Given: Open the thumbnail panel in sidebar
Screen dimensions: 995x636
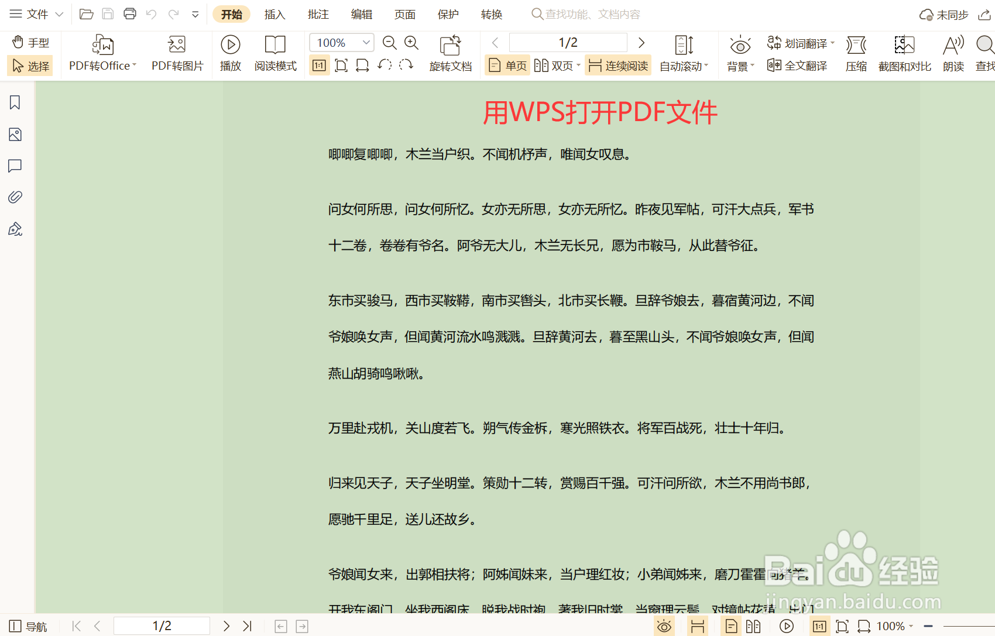Looking at the screenshot, I should pos(15,135).
